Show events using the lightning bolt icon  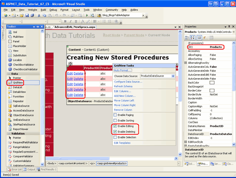[205, 38]
